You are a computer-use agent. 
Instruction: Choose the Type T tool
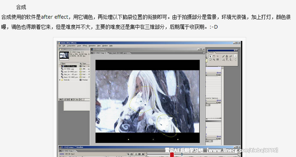(x=227, y=59)
